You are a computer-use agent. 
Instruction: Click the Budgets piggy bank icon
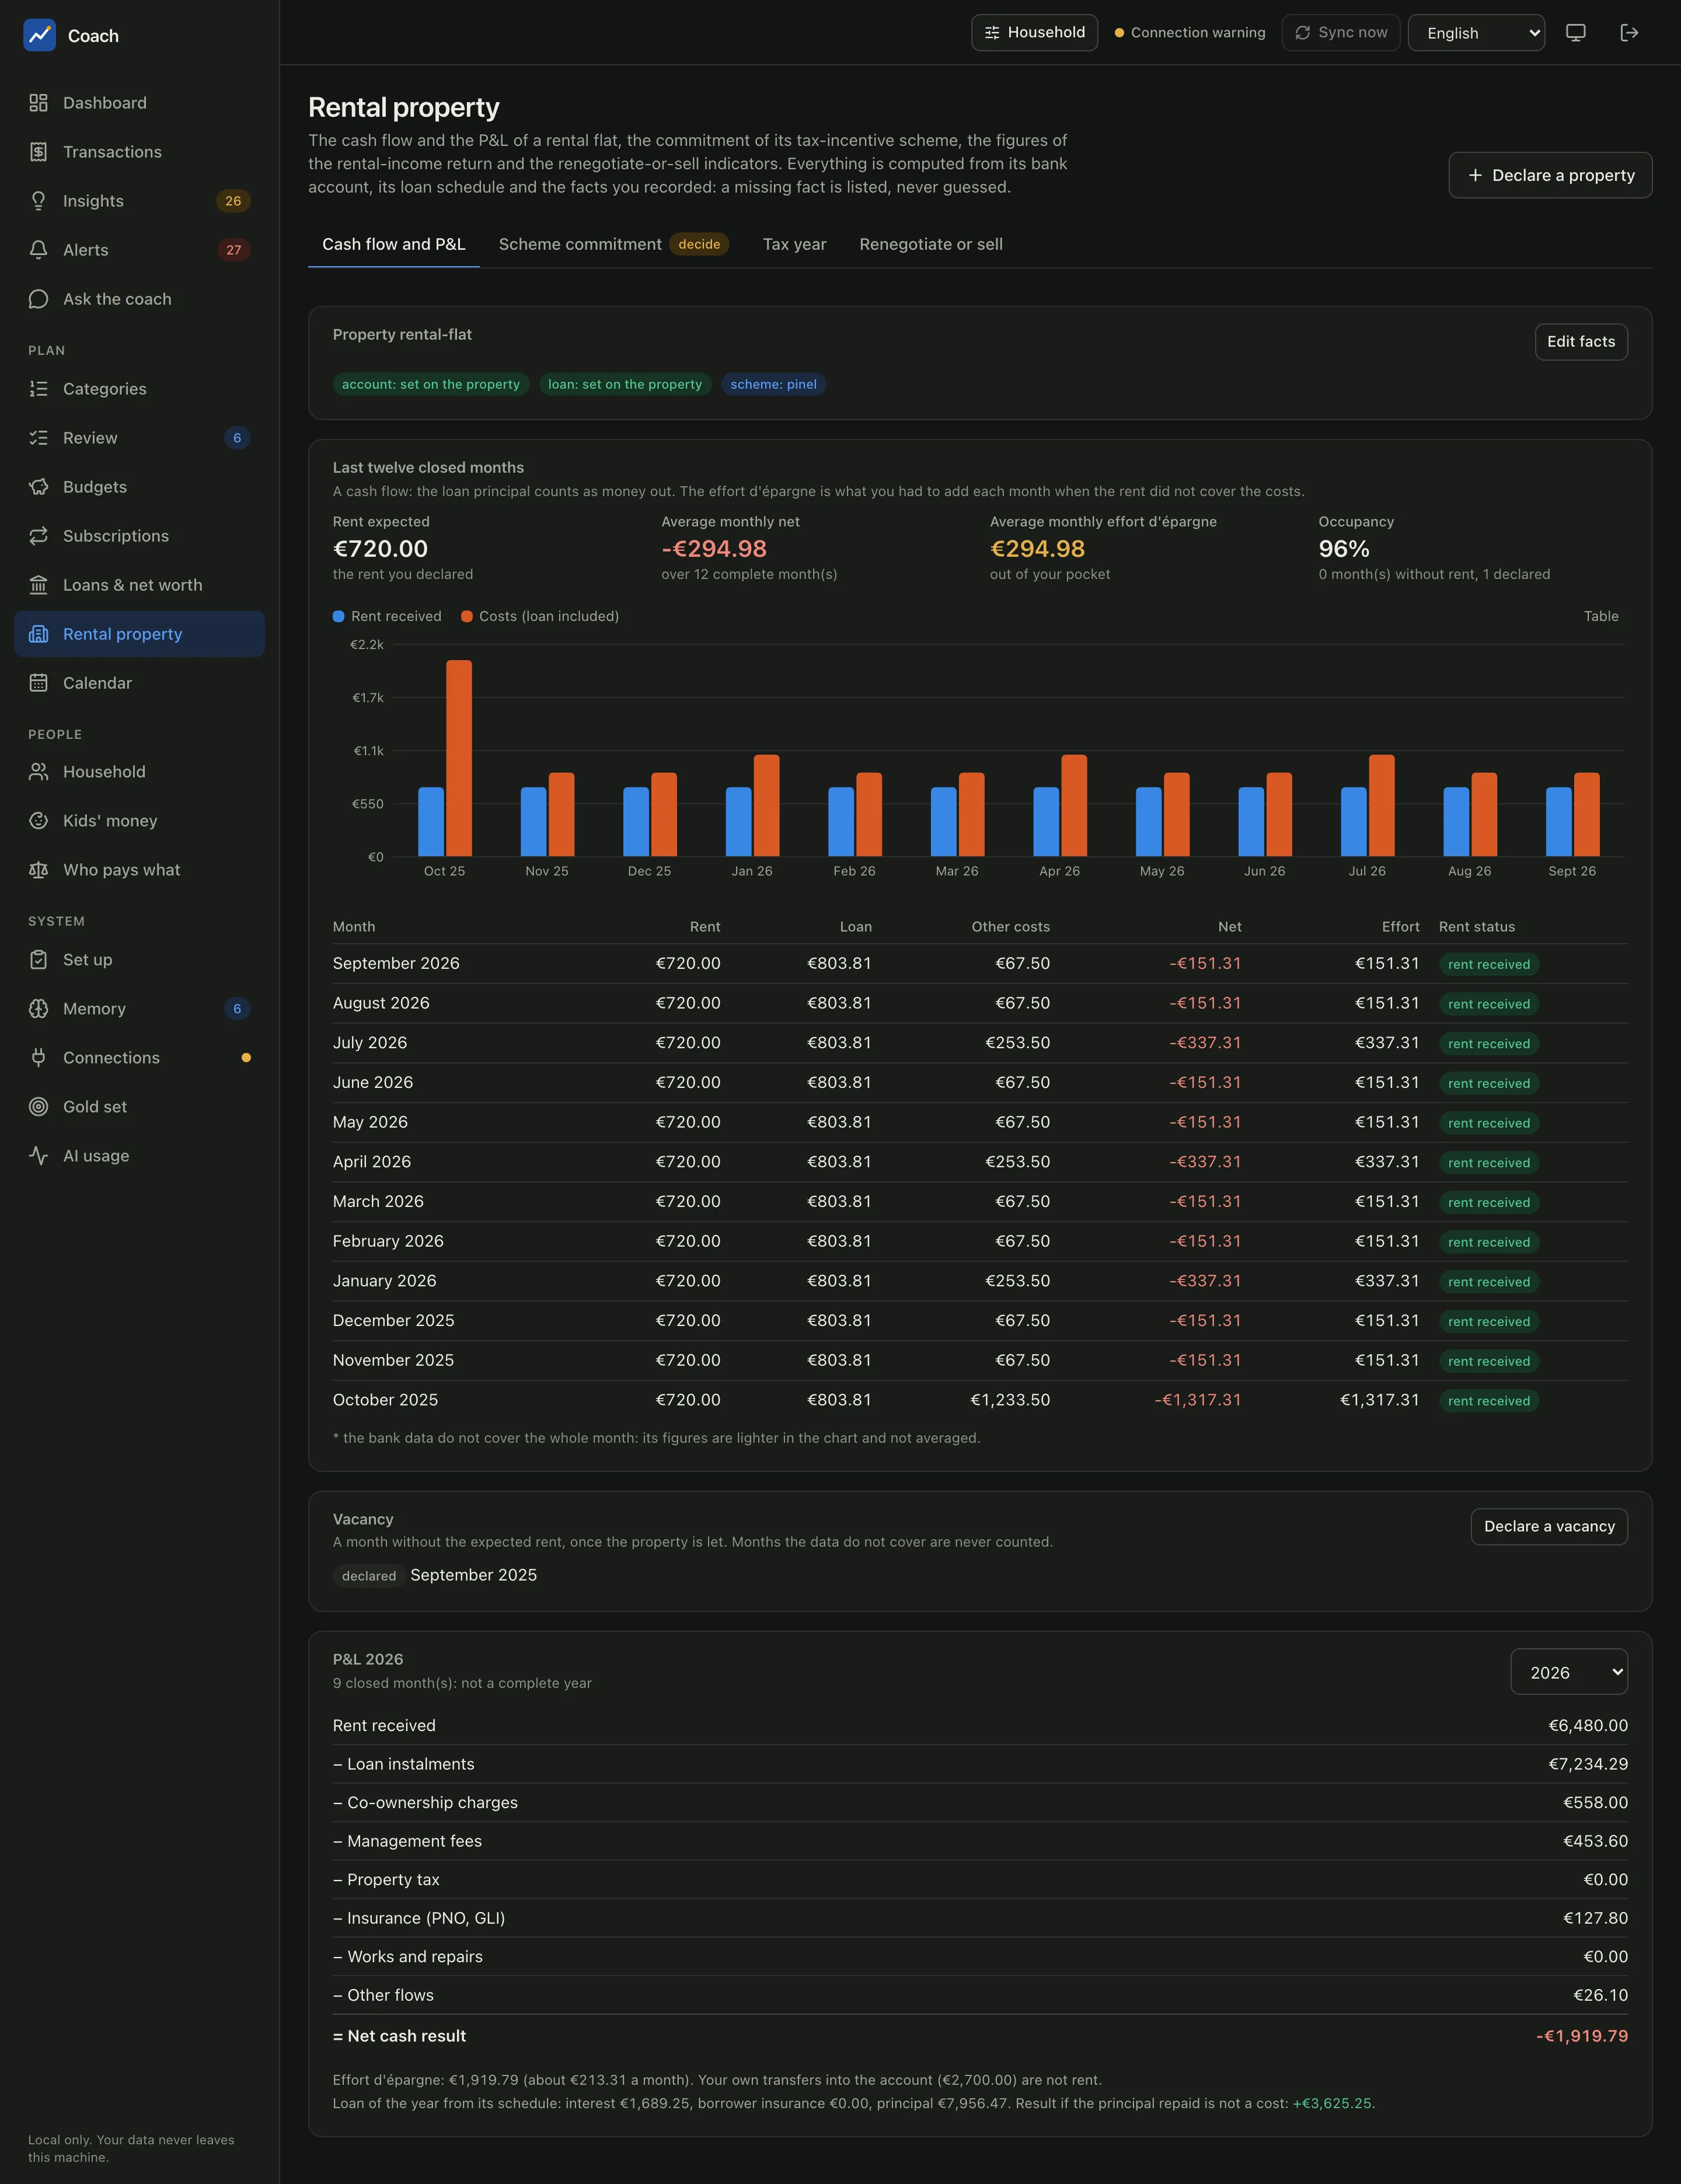click(x=38, y=487)
